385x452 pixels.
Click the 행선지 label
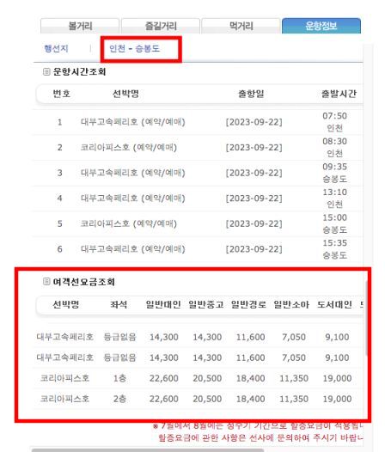click(56, 48)
